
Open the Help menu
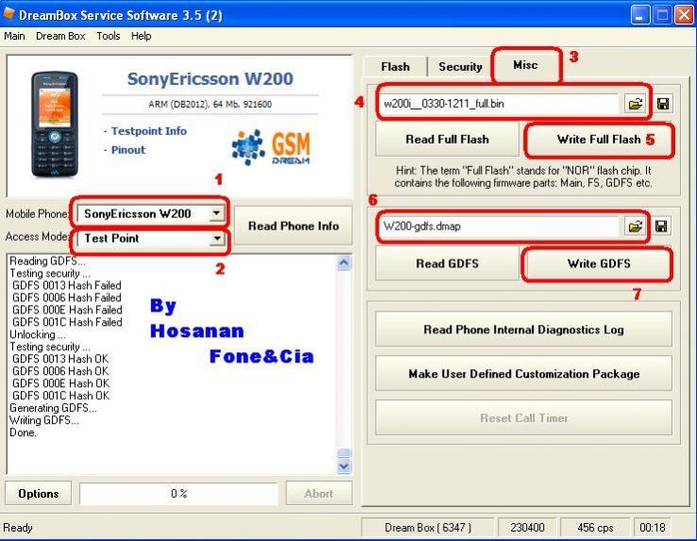(x=141, y=36)
